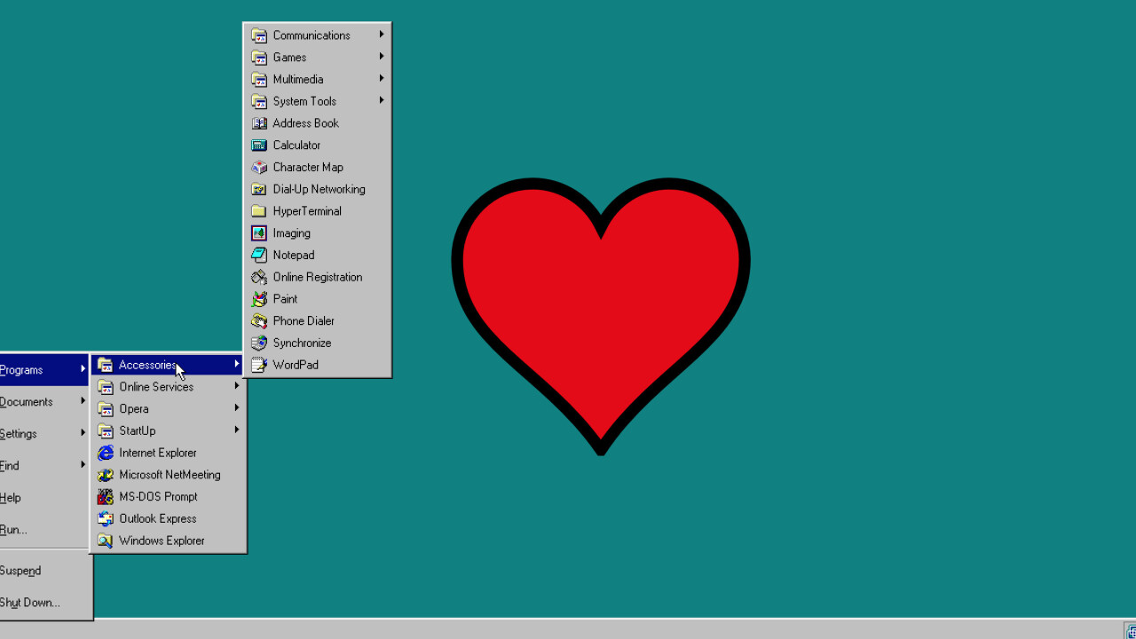The height and width of the screenshot is (639, 1136).
Task: Click the Calculator icon in Accessories menu
Action: point(259,146)
